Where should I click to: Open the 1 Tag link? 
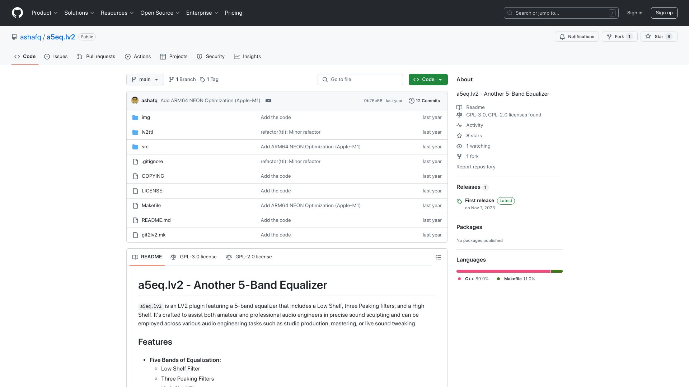[x=209, y=80]
